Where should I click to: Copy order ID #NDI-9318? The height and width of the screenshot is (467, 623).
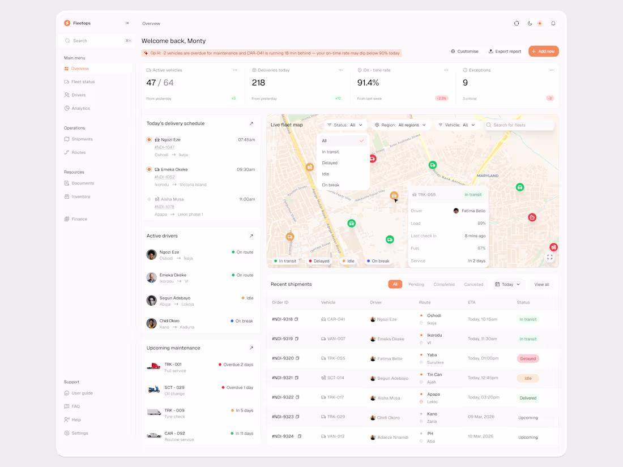pos(296,319)
